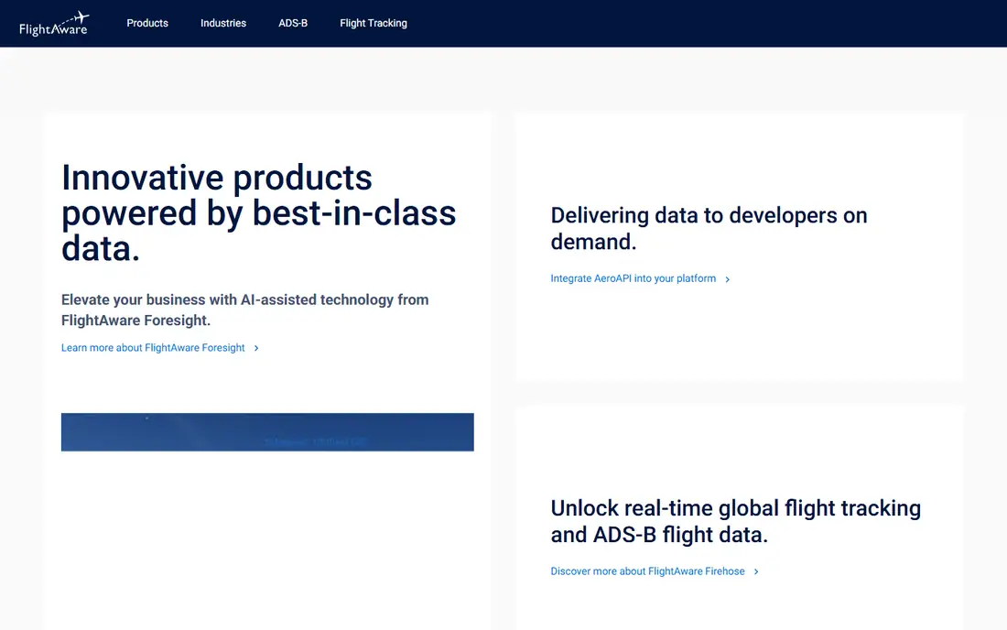Click chevron after FlightAware Foresight link

tap(256, 348)
